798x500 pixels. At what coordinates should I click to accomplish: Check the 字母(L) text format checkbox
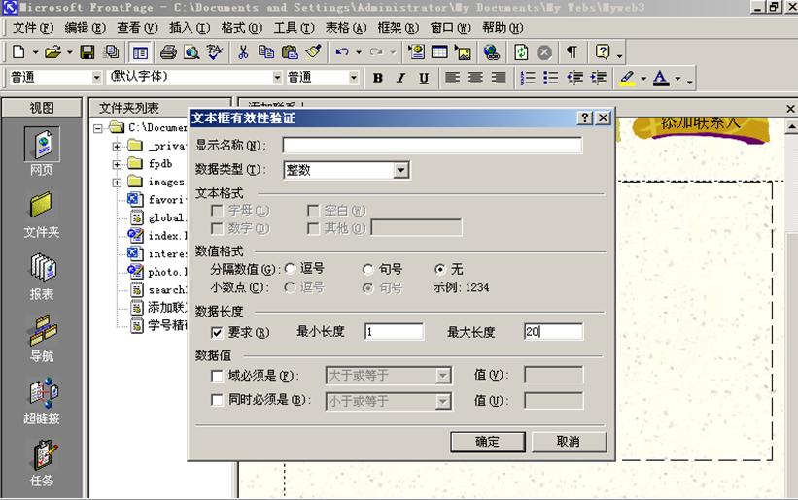pyautogui.click(x=217, y=211)
